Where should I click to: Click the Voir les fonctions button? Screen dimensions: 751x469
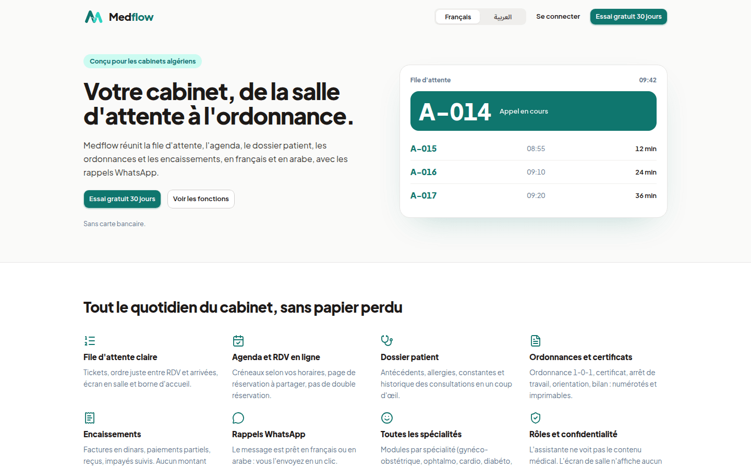(201, 199)
